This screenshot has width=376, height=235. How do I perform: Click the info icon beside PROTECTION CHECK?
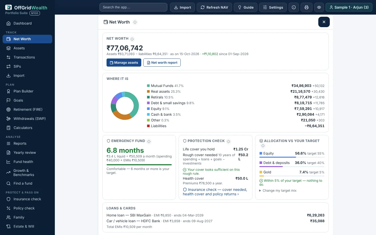click(228, 142)
